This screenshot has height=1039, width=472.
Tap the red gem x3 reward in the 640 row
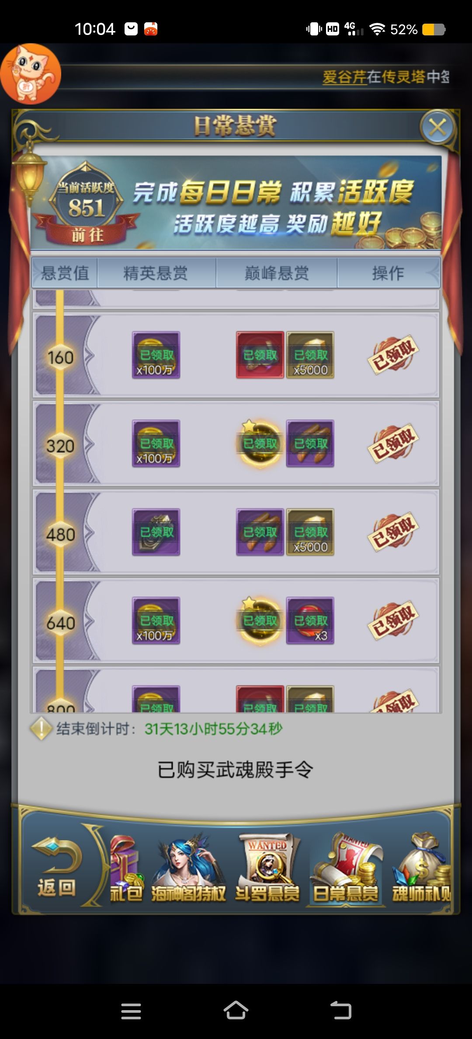310,621
